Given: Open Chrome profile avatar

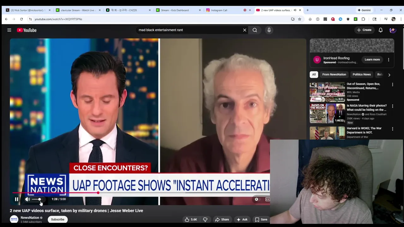Looking at the screenshot, I should 393,19.
